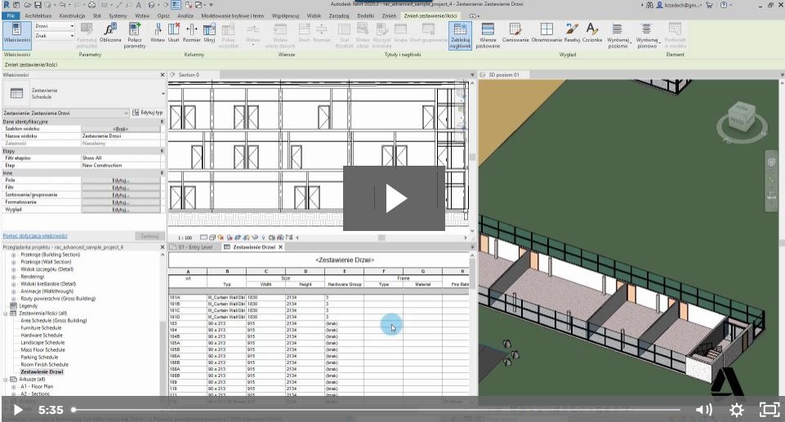Open Wyrównaj pionowo alignment dropdown

(x=647, y=35)
